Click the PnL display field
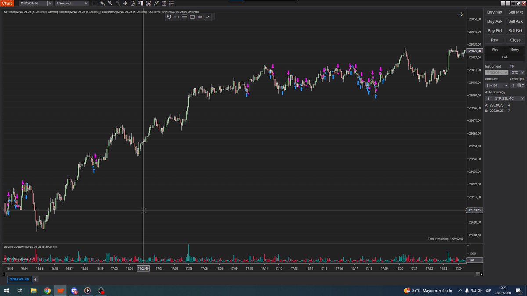The image size is (527, 296). [505, 57]
